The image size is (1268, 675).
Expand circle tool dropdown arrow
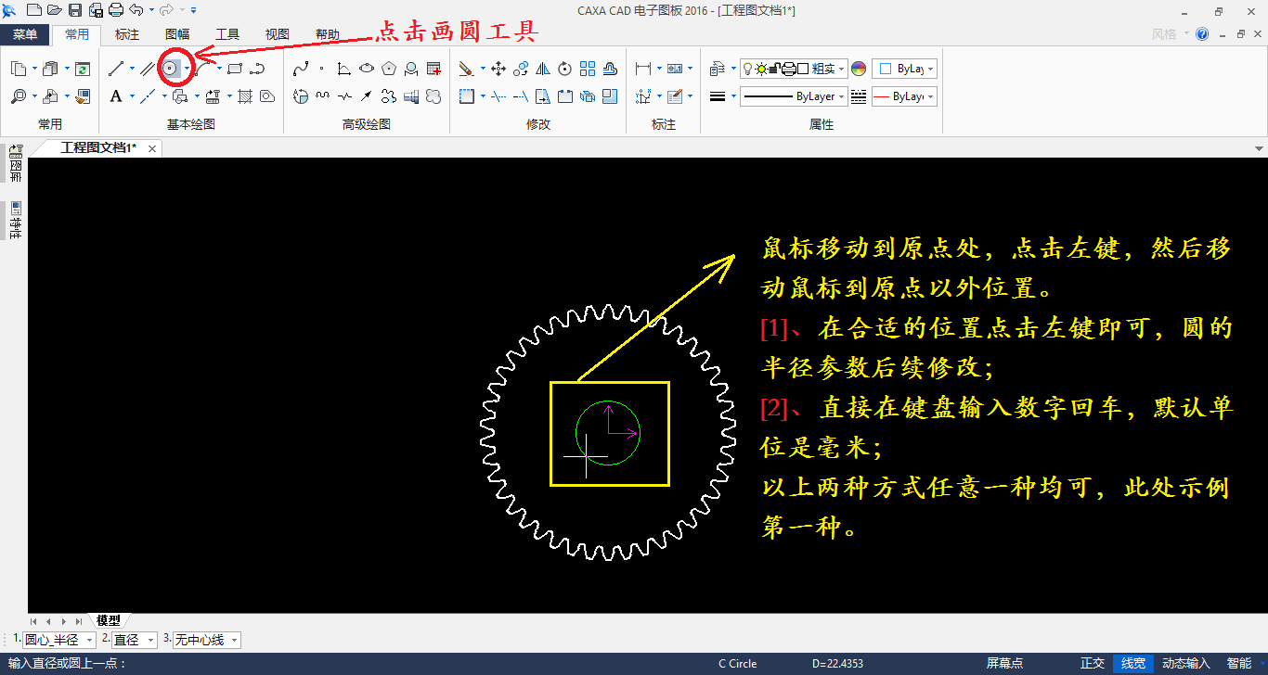coord(188,69)
